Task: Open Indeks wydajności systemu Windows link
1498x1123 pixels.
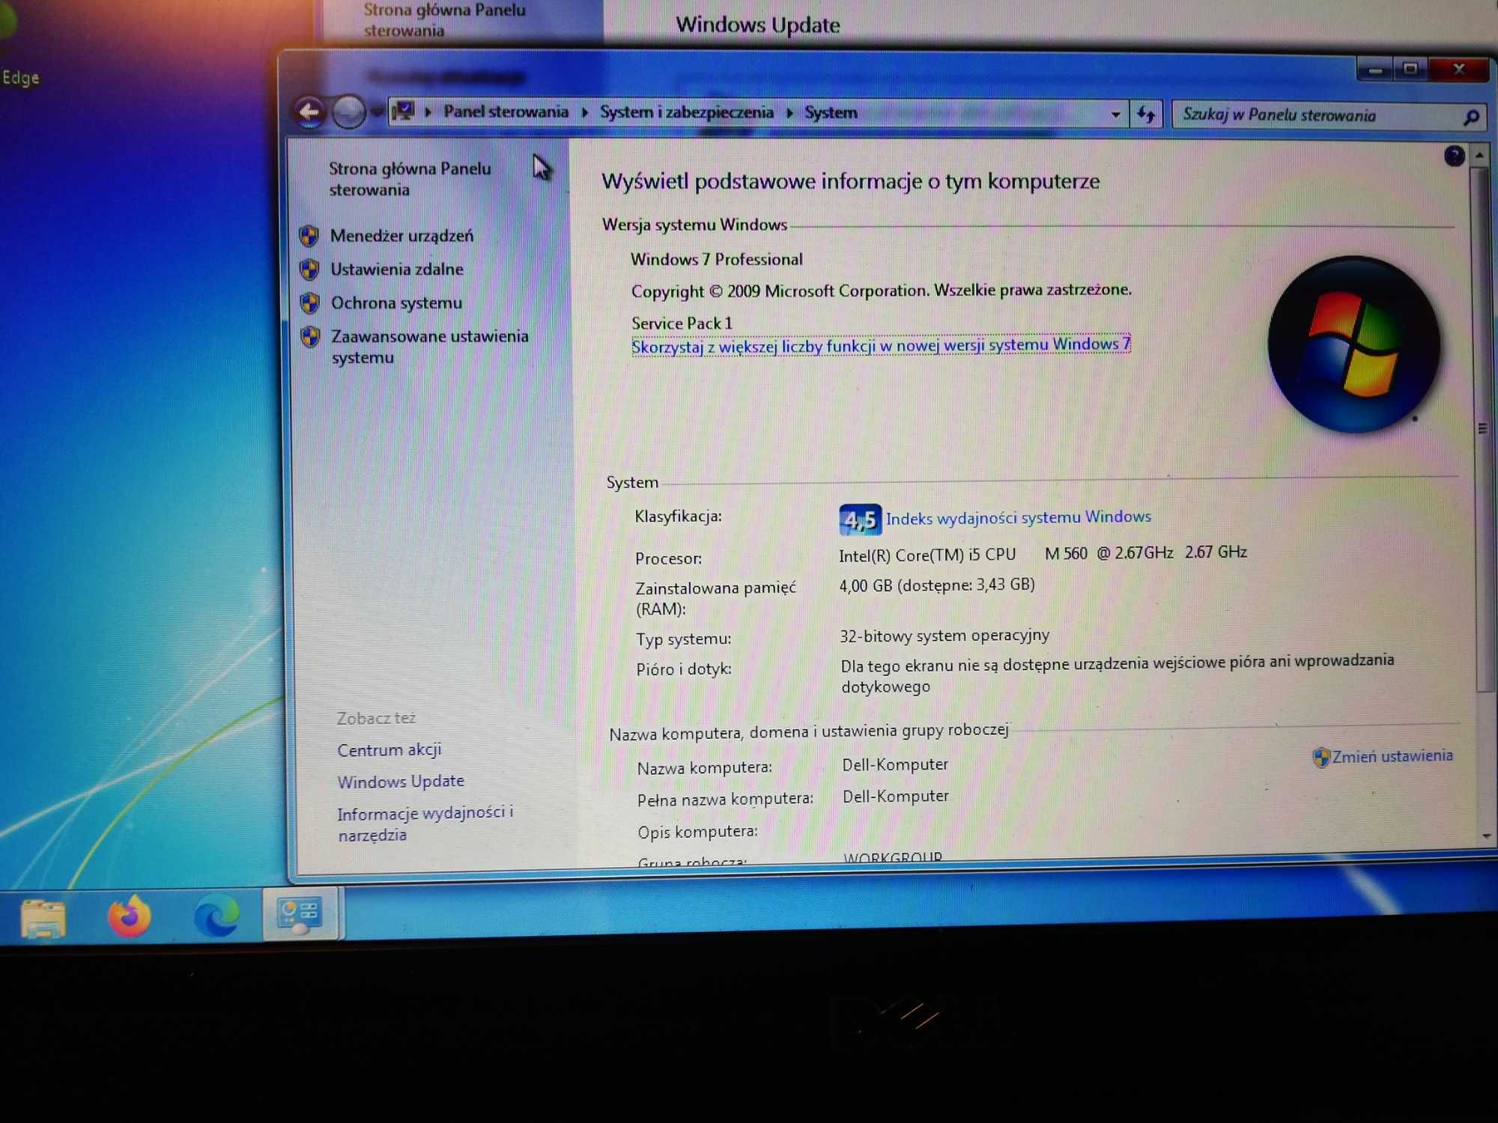Action: tap(1019, 517)
